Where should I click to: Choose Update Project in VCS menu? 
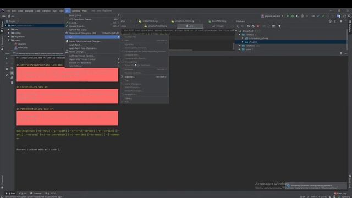point(92,26)
